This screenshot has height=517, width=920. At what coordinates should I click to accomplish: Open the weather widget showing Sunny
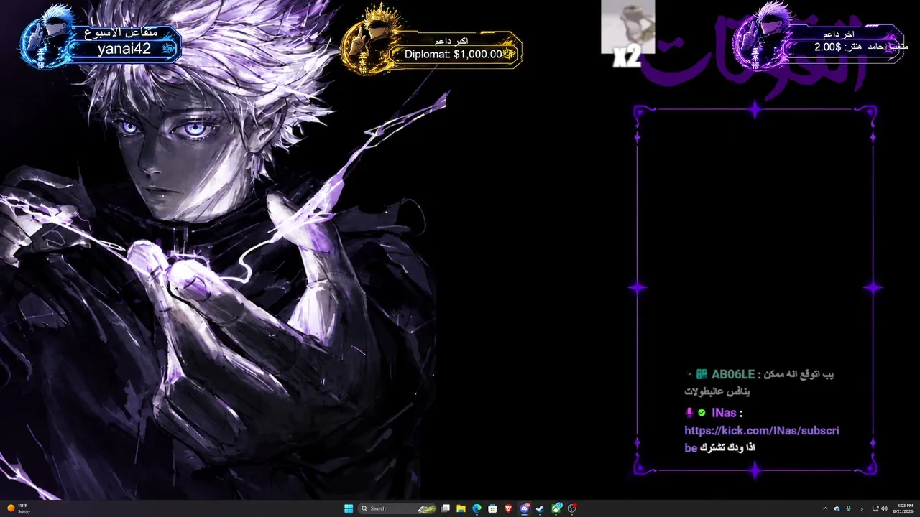pos(20,508)
